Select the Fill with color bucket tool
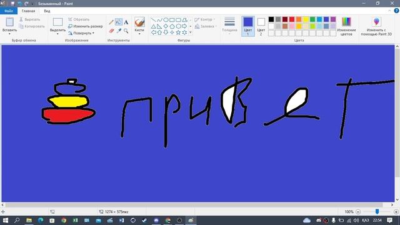The image size is (400, 225). click(119, 22)
